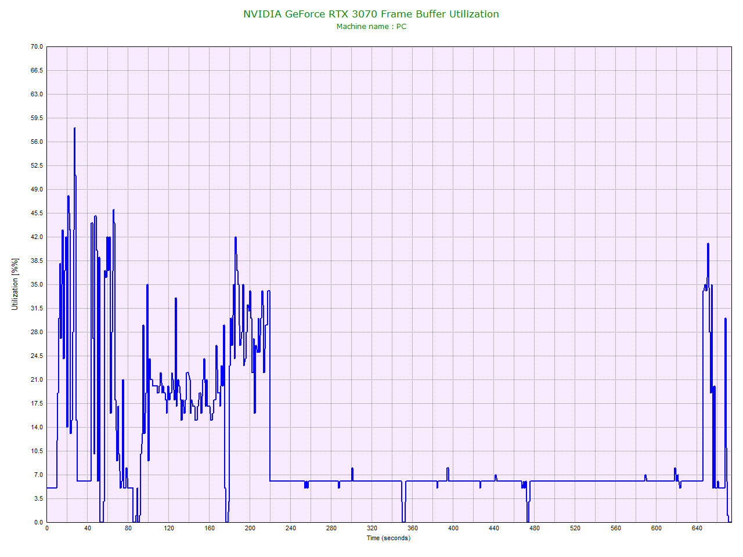743x557 pixels.
Task: Click the 80 tick on time axis
Action: click(x=128, y=528)
